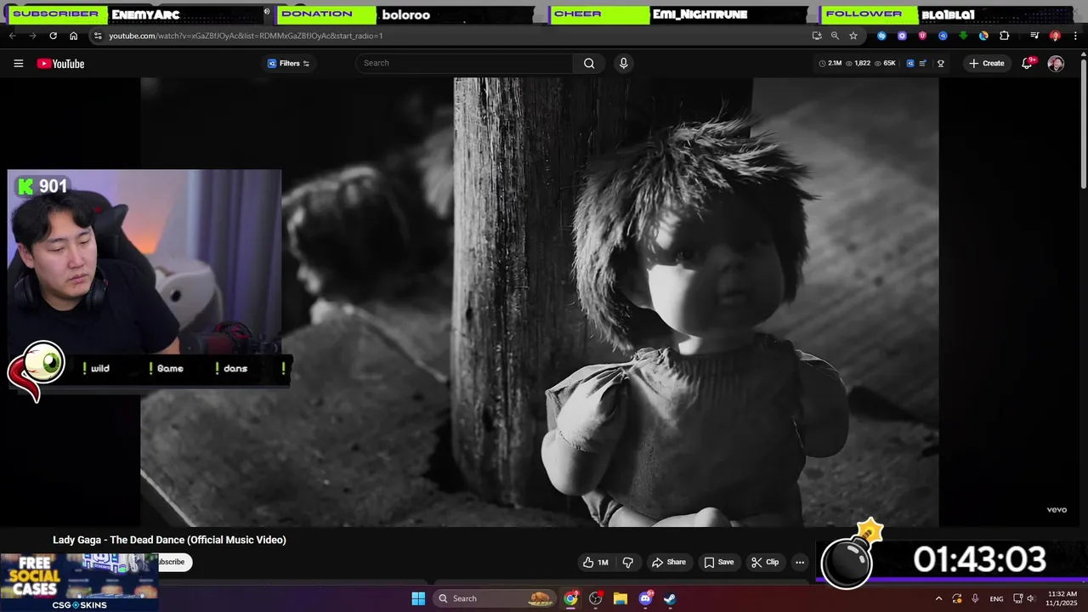
Task: Select the youtube.com address bar URL
Action: coord(246,36)
